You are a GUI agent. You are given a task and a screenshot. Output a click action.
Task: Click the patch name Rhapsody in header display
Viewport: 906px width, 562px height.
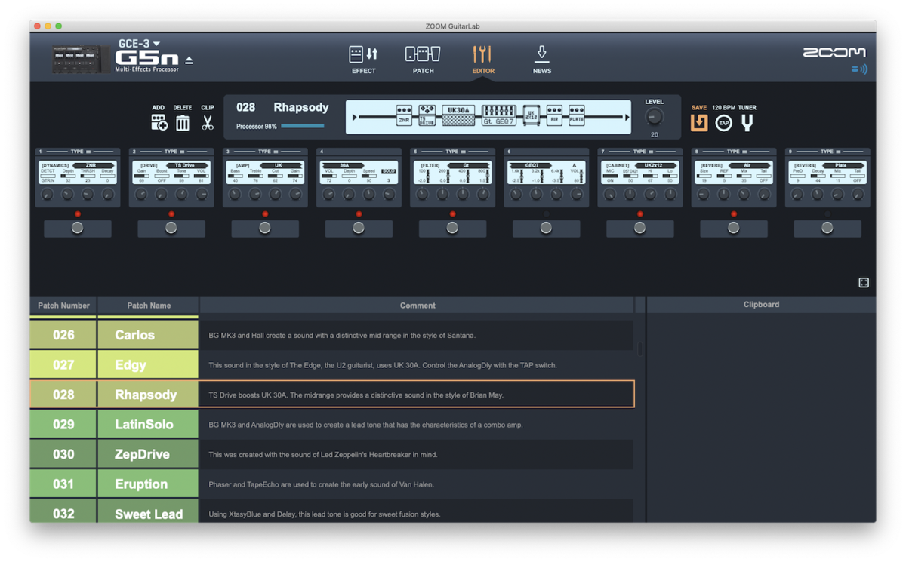pos(301,108)
